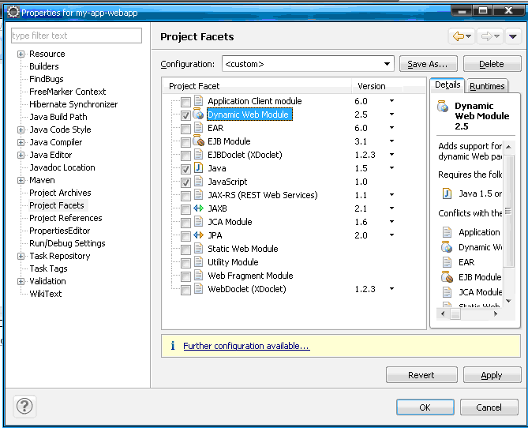
Task: Open Dynamic Web Module version dropdown
Action: pos(391,115)
